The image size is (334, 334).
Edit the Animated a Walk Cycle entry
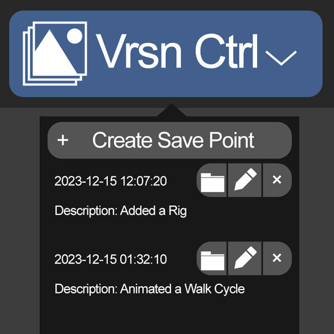(x=245, y=258)
